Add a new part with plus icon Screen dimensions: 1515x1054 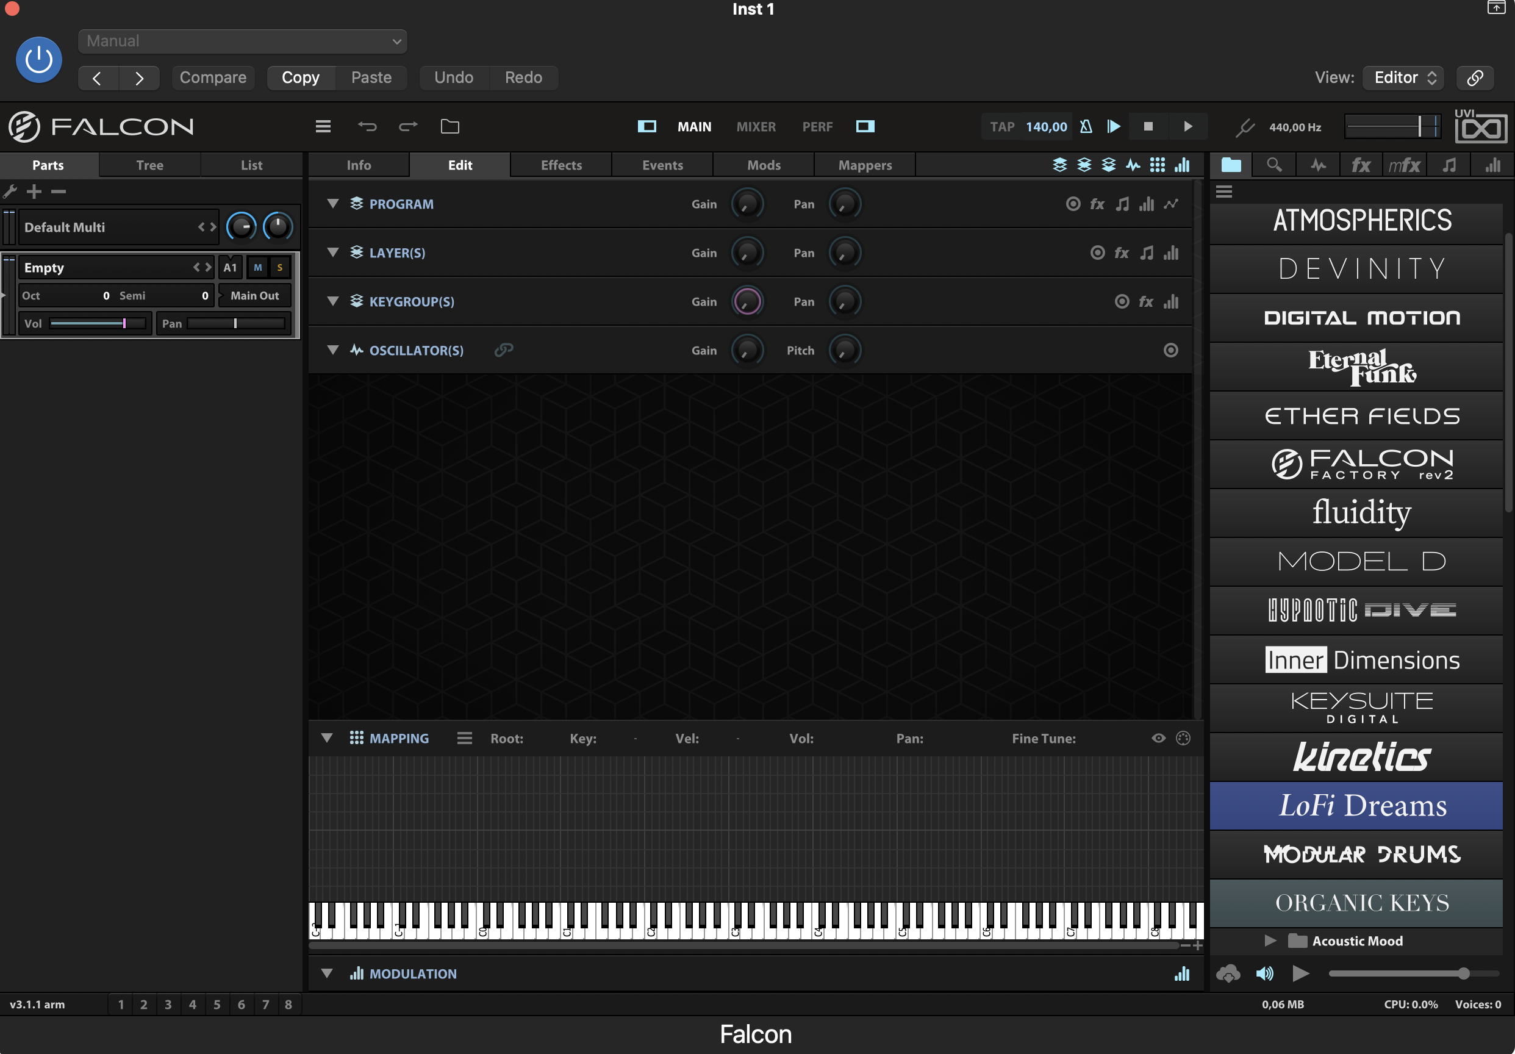[34, 192]
